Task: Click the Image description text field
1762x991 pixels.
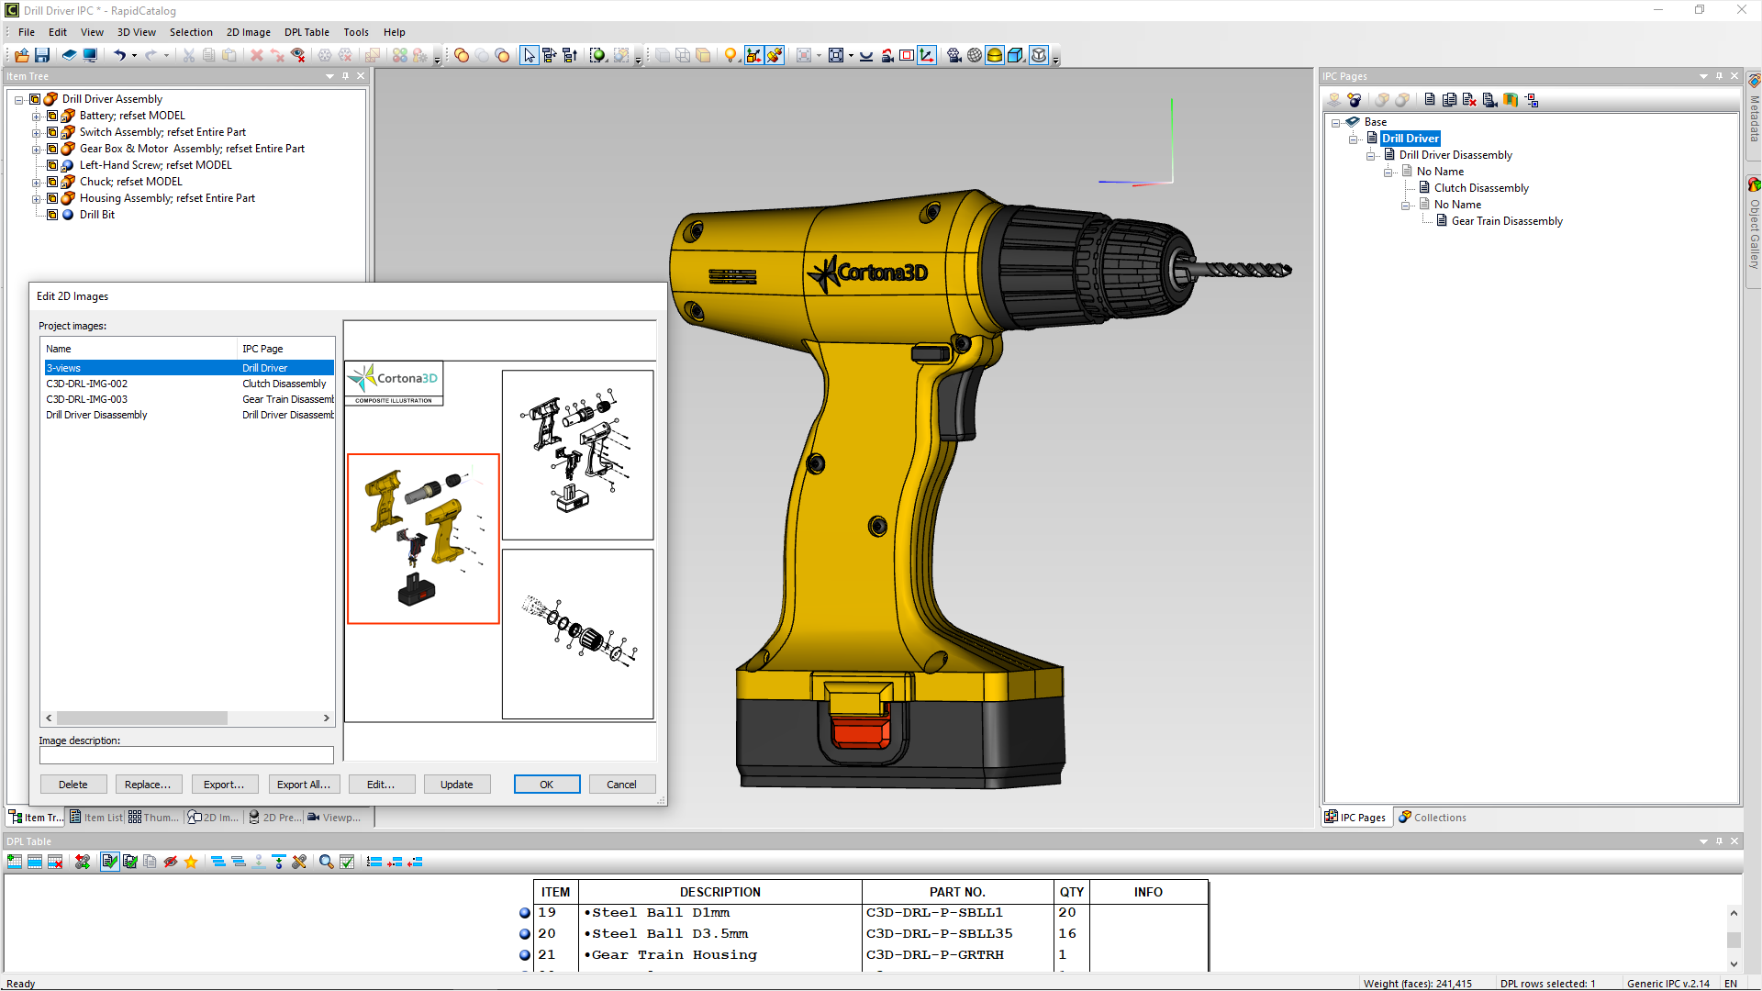Action: pyautogui.click(x=186, y=755)
